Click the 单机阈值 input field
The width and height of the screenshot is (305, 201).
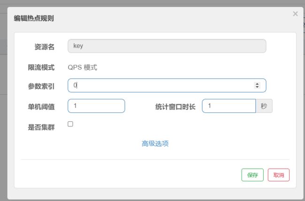(x=96, y=106)
